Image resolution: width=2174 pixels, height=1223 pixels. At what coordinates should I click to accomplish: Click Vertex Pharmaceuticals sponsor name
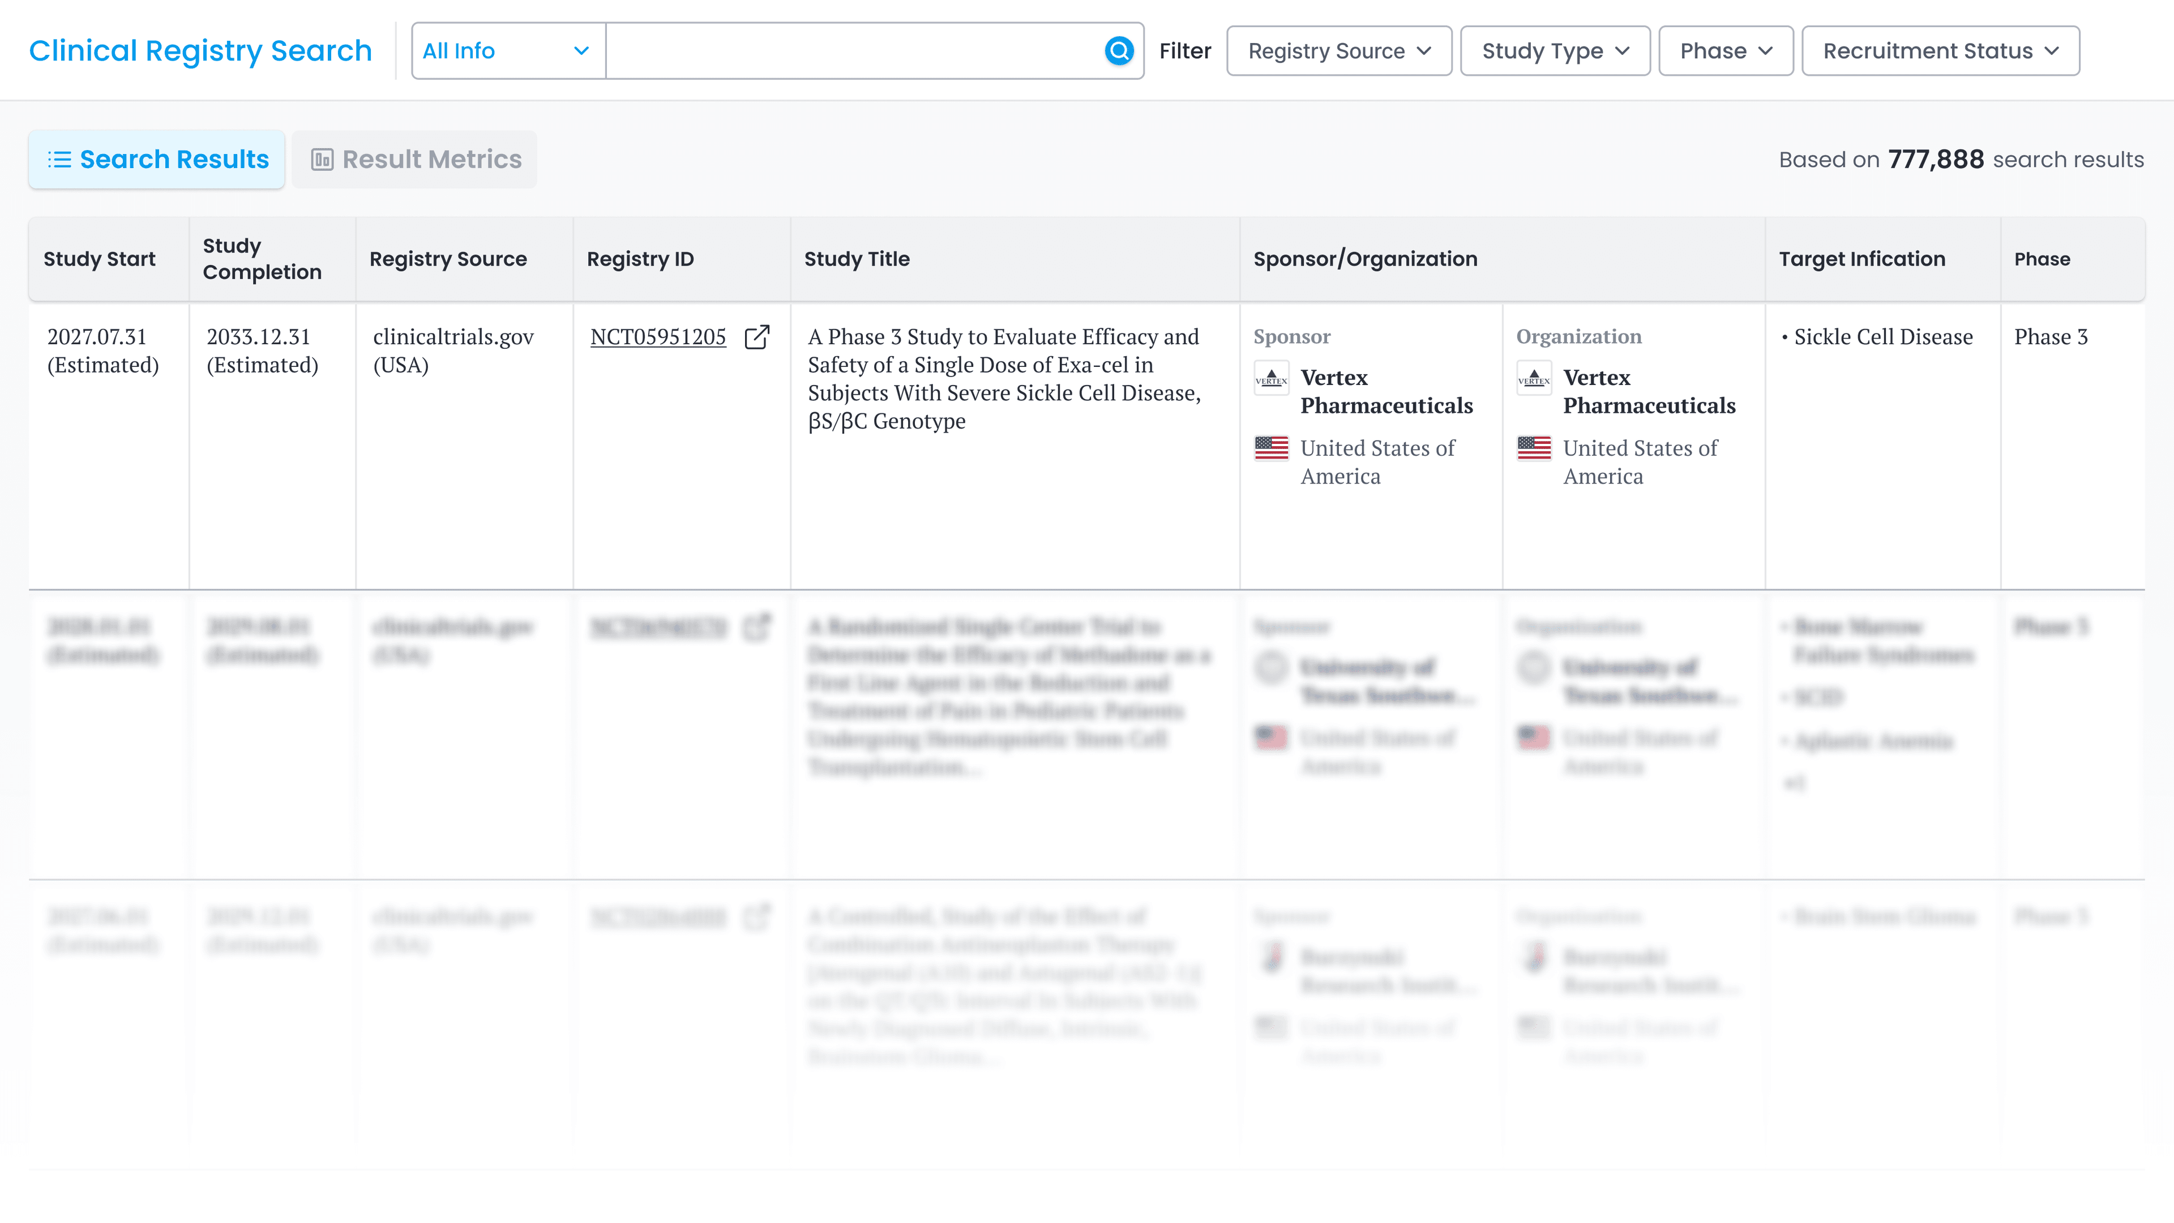[1386, 392]
